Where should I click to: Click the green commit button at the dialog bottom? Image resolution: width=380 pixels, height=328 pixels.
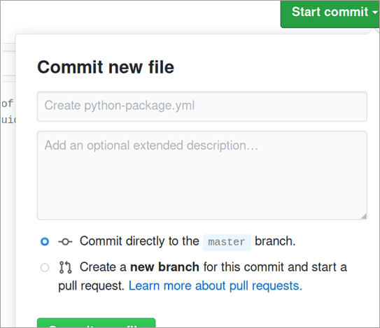pos(96,323)
